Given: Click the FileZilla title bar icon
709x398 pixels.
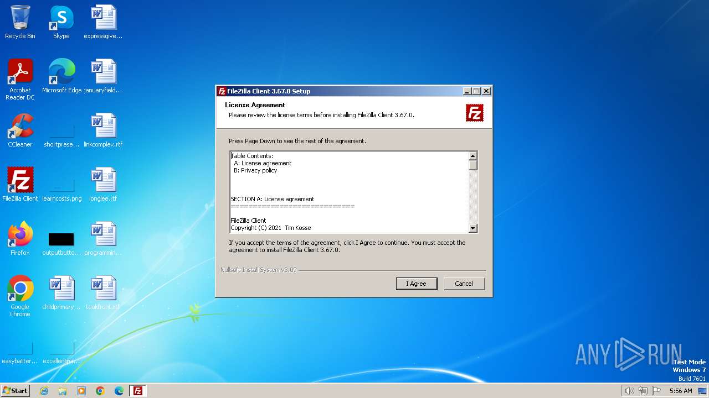Looking at the screenshot, I should point(222,91).
